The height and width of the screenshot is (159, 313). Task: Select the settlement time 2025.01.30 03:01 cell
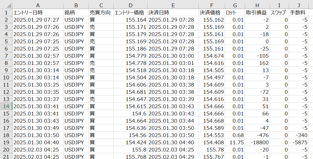173,63
